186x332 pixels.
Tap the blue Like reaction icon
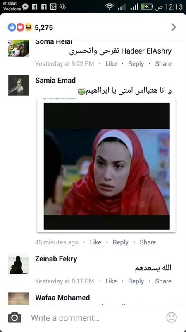click(x=12, y=27)
